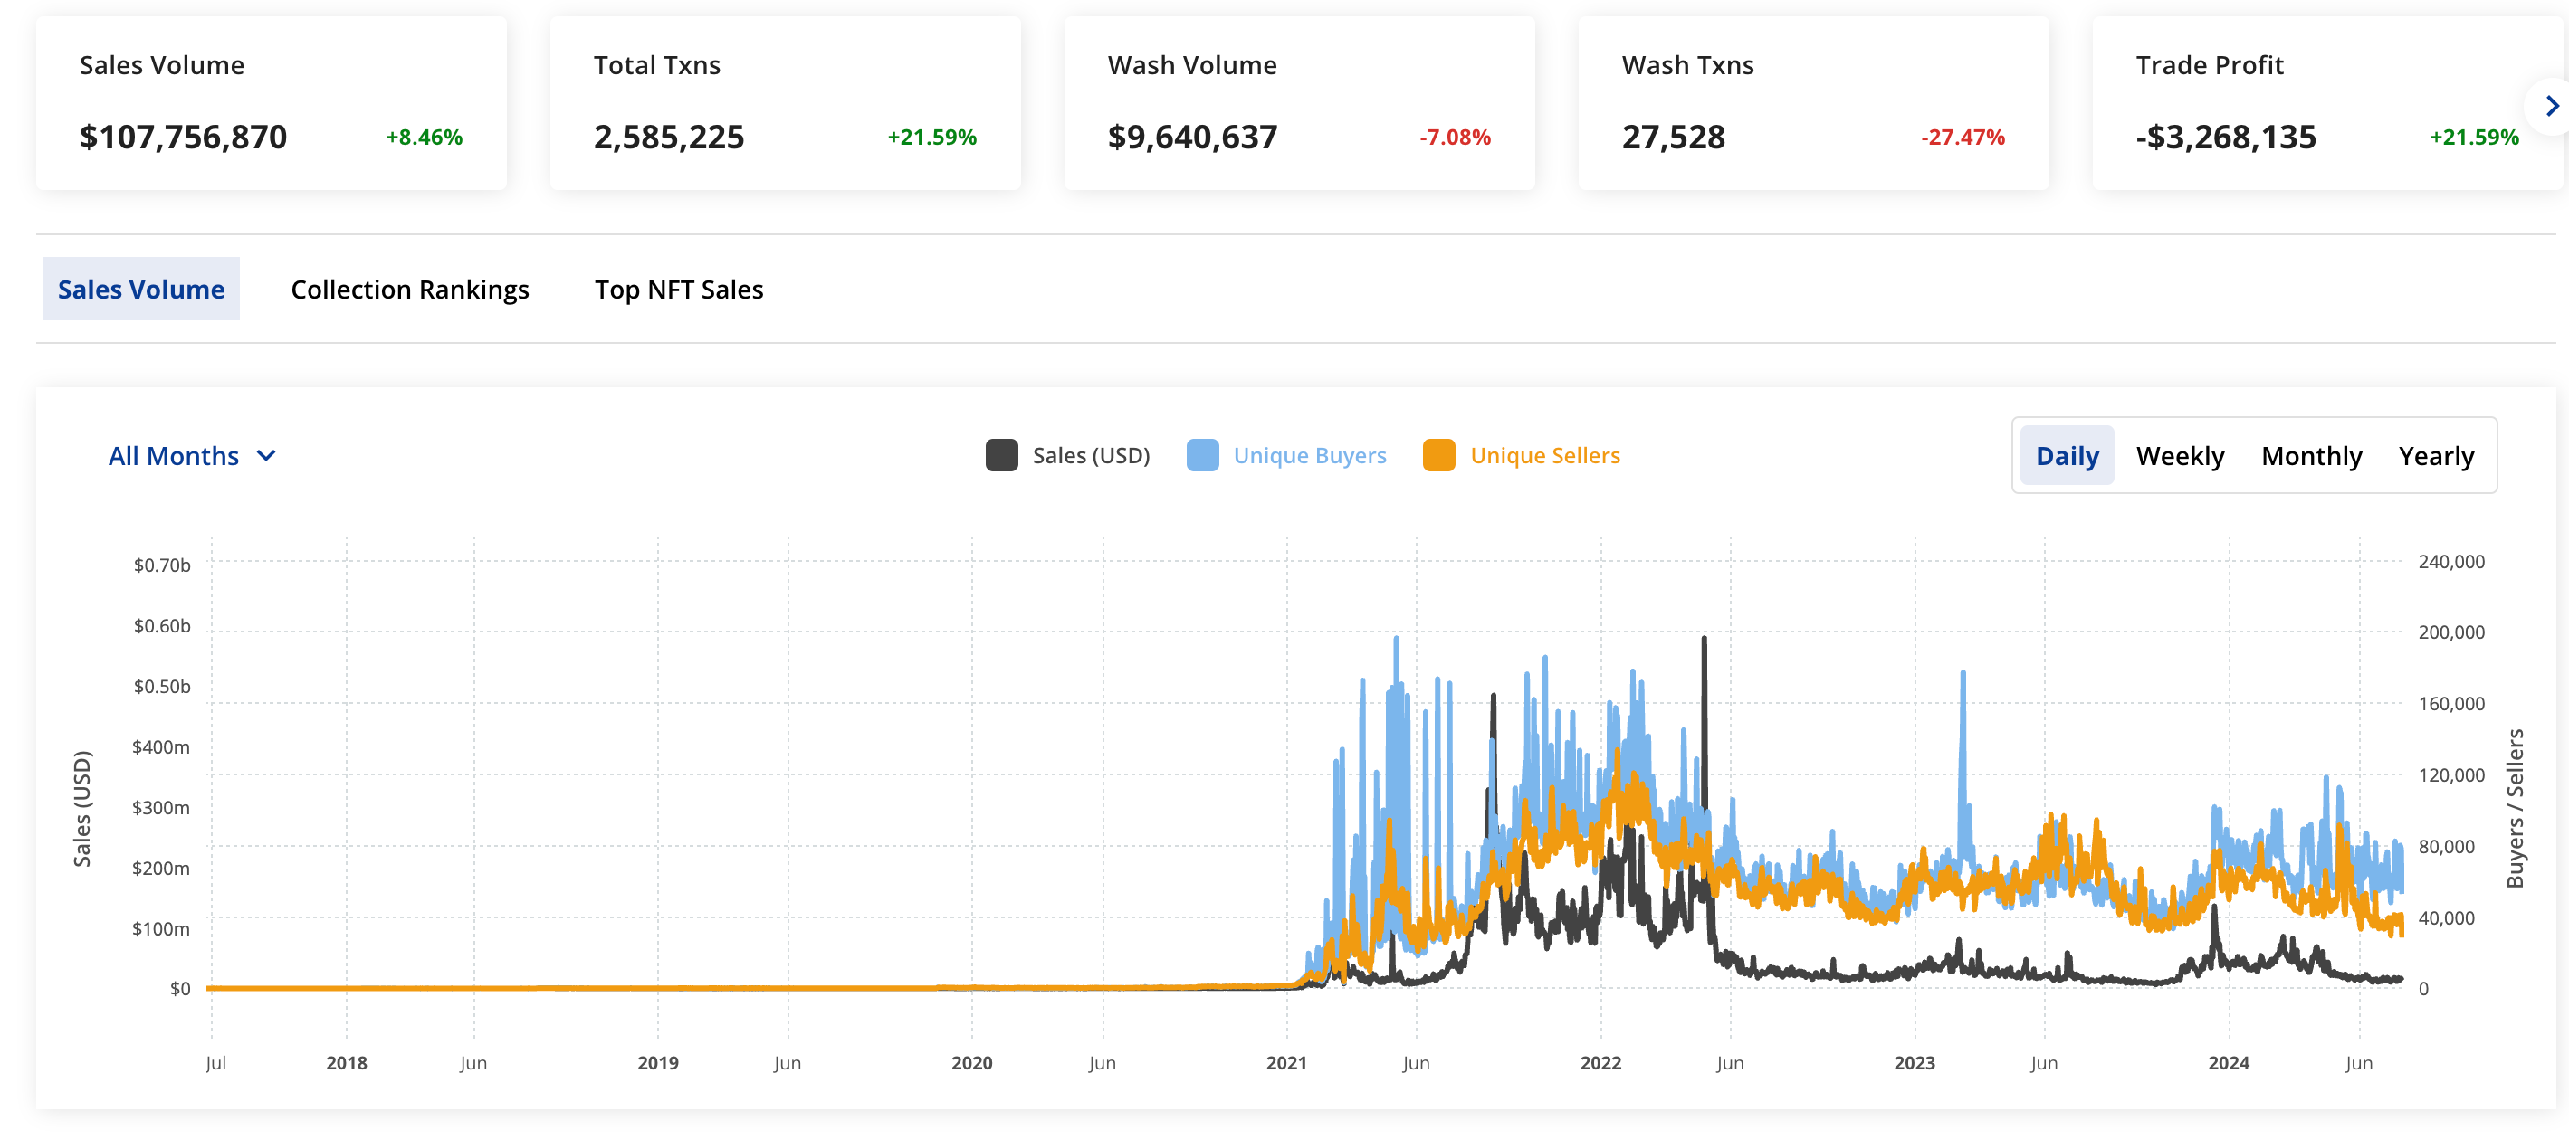Click the Total Txns stat card
This screenshot has height=1140, width=2569.
click(x=785, y=101)
